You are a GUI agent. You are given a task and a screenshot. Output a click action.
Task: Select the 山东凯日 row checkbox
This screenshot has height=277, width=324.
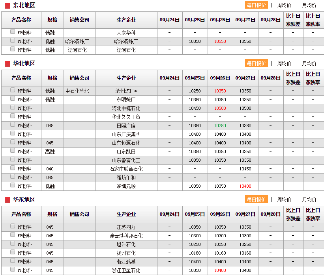13,150
